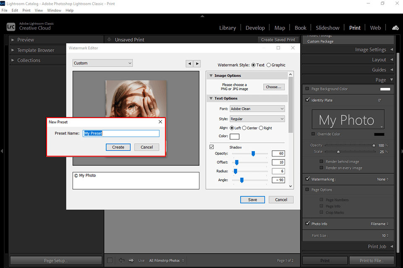This screenshot has height=268, width=403.
Task: Open the Custom preset dropdown
Action: coord(102,63)
